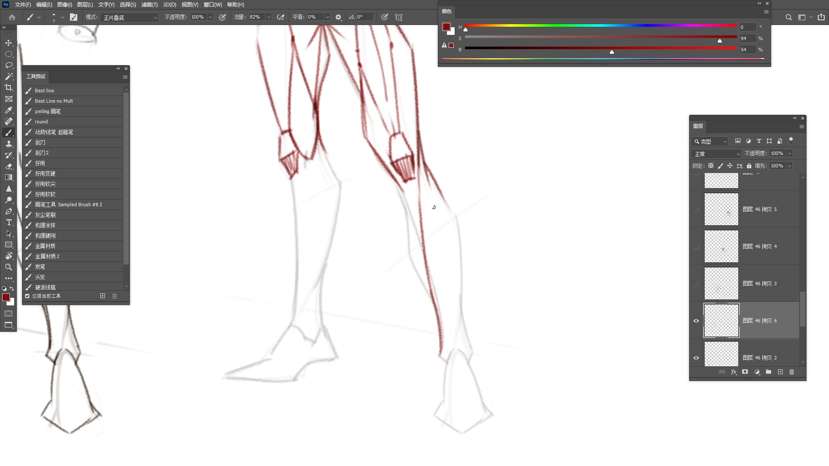
Task: Open layer fill 100% dropdown arrow
Action: pyautogui.click(x=789, y=166)
